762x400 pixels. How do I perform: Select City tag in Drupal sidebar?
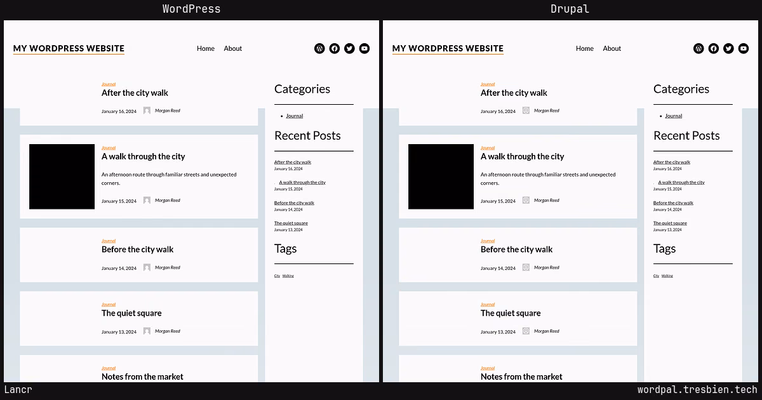(x=656, y=276)
